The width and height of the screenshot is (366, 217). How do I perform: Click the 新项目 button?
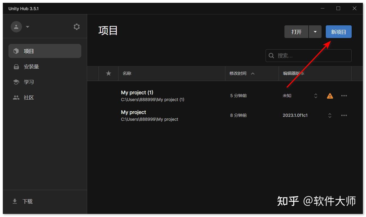(338, 32)
